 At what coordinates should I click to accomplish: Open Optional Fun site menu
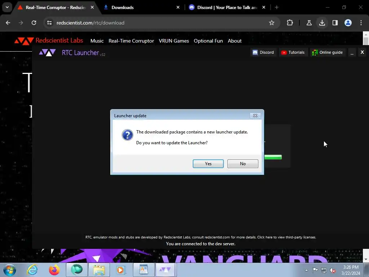click(208, 41)
